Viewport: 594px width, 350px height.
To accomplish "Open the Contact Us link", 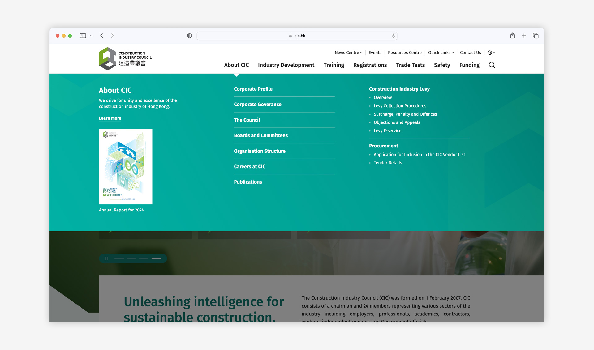I will pyautogui.click(x=470, y=53).
